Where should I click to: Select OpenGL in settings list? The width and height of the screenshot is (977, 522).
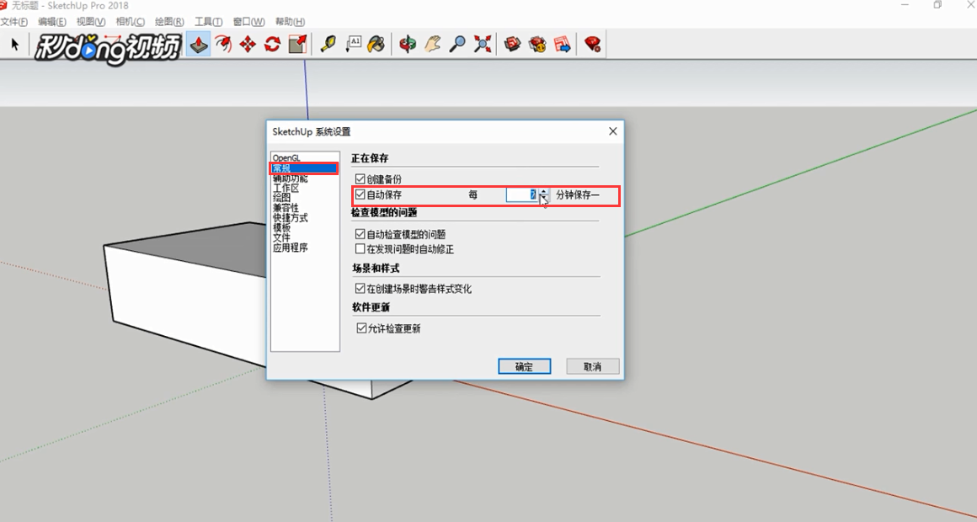click(x=286, y=158)
